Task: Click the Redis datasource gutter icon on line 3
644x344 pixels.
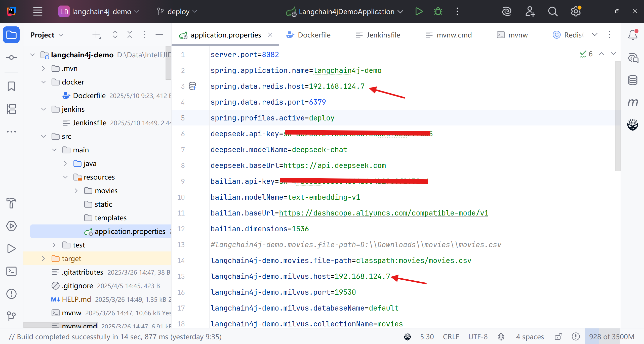Action: tap(192, 86)
